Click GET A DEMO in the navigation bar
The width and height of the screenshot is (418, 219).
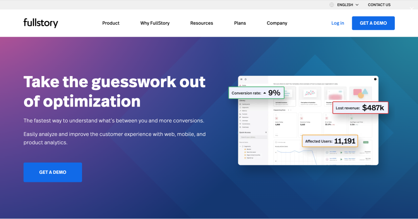(373, 23)
